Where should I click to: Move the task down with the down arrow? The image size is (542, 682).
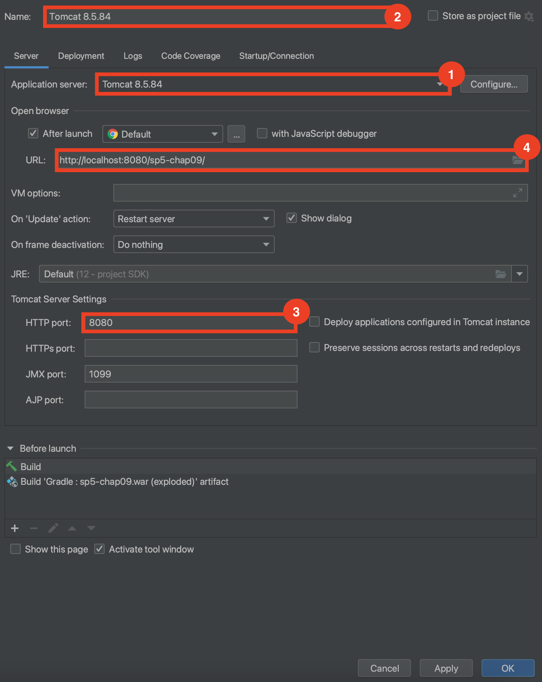pyautogui.click(x=91, y=528)
